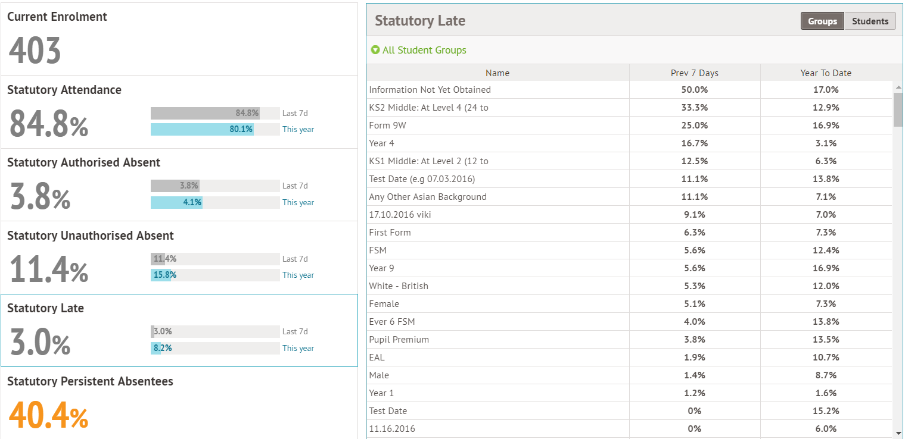Viewport: 905px width, 439px height.
Task: Click the orange 40.4% persistent absentees figure
Action: [x=48, y=415]
